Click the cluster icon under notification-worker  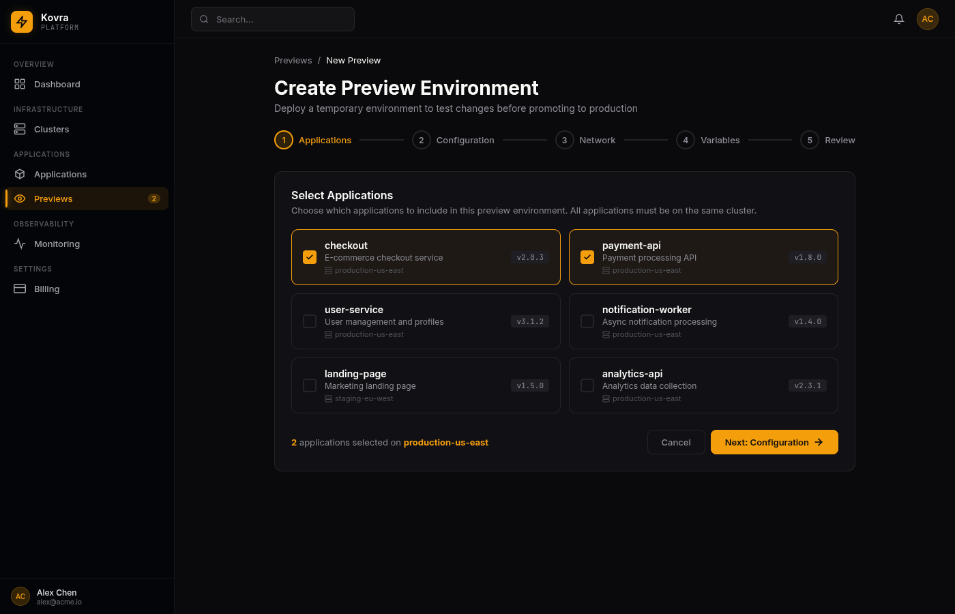tap(606, 335)
